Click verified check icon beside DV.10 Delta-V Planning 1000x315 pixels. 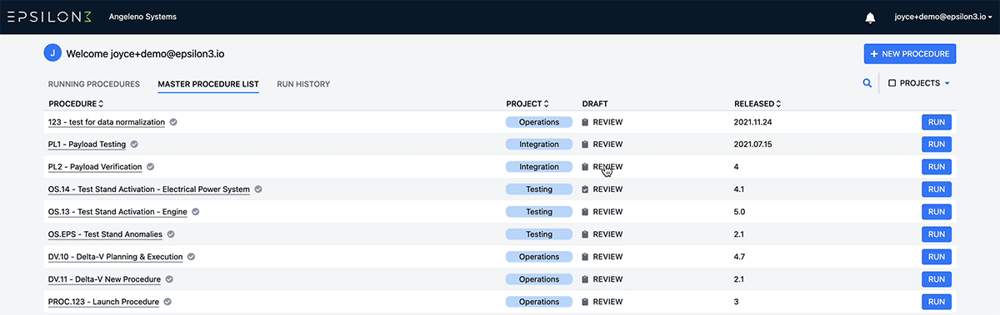[x=191, y=256]
